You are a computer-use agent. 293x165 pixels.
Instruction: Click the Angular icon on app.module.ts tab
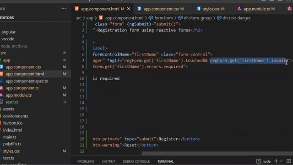239,9
